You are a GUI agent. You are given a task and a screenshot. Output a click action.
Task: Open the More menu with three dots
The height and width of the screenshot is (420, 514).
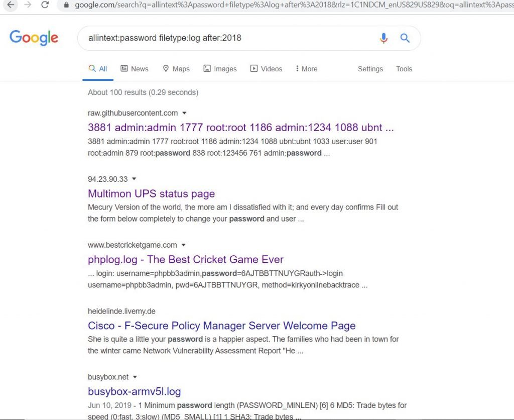click(x=306, y=69)
